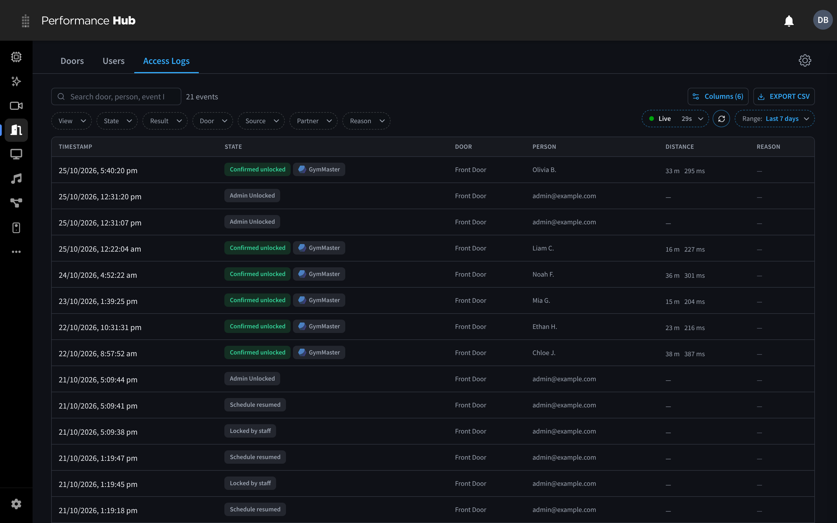This screenshot has height=523, width=837.
Task: Open the monitor display sidebar icon
Action: (x=16, y=154)
